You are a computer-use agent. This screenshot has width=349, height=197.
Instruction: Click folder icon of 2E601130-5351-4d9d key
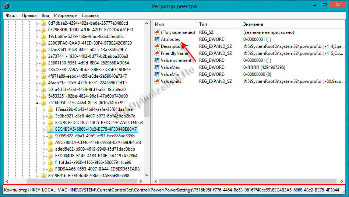pyautogui.click(x=43, y=63)
